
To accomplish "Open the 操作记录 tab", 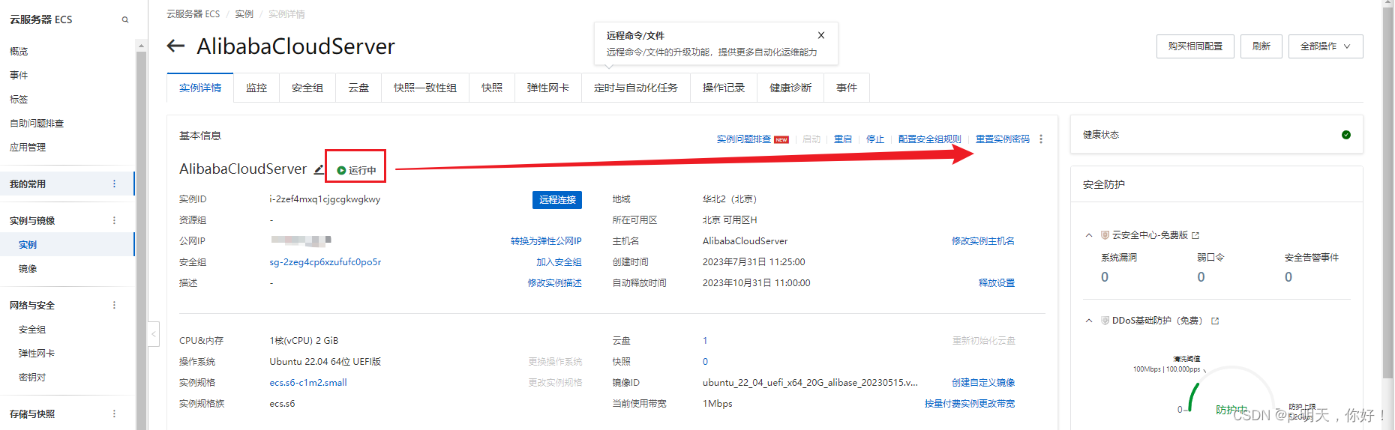I will 724,88.
